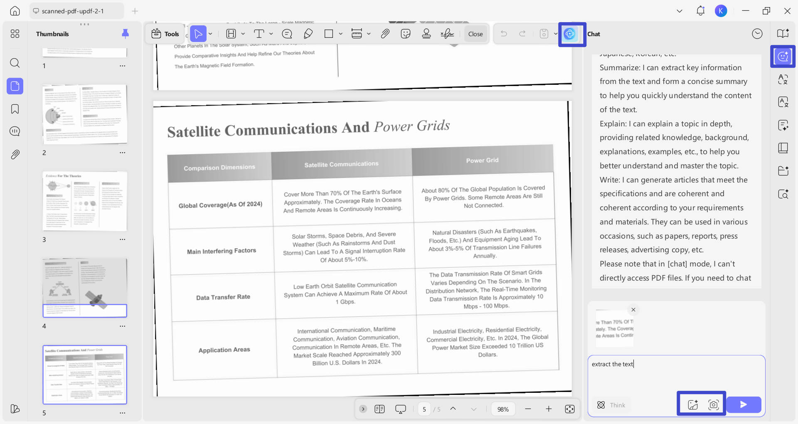Screen dimensions: 798x424
Task: Toggle the UPDF AI button in toolbar
Action: [570, 34]
